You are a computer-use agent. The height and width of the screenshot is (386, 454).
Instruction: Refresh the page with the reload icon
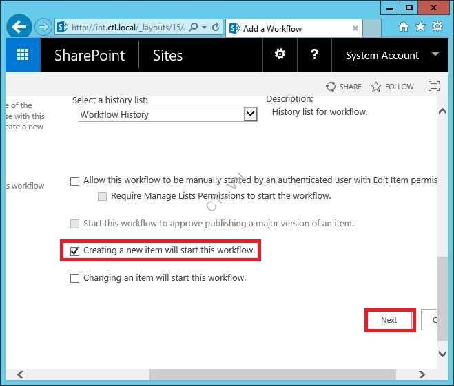point(216,28)
